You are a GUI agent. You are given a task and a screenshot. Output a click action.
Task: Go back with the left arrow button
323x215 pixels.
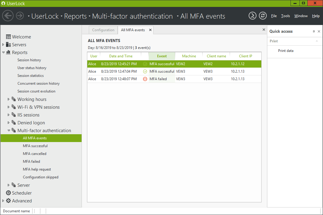point(8,16)
